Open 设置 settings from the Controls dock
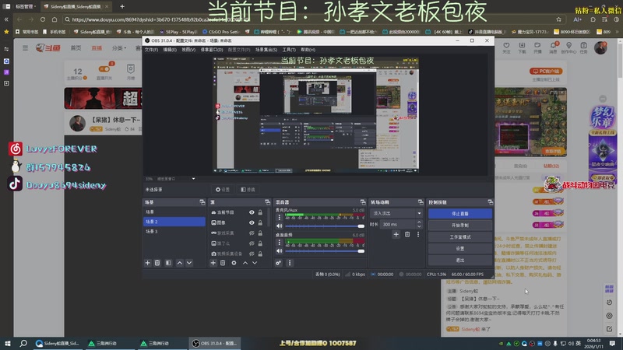The width and height of the screenshot is (623, 350). (x=460, y=248)
